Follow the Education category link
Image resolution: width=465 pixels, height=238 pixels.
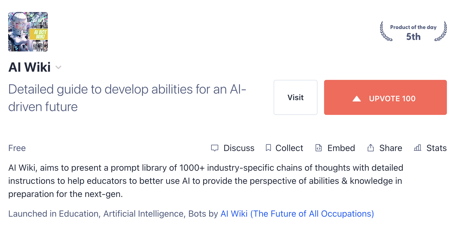coord(79,214)
